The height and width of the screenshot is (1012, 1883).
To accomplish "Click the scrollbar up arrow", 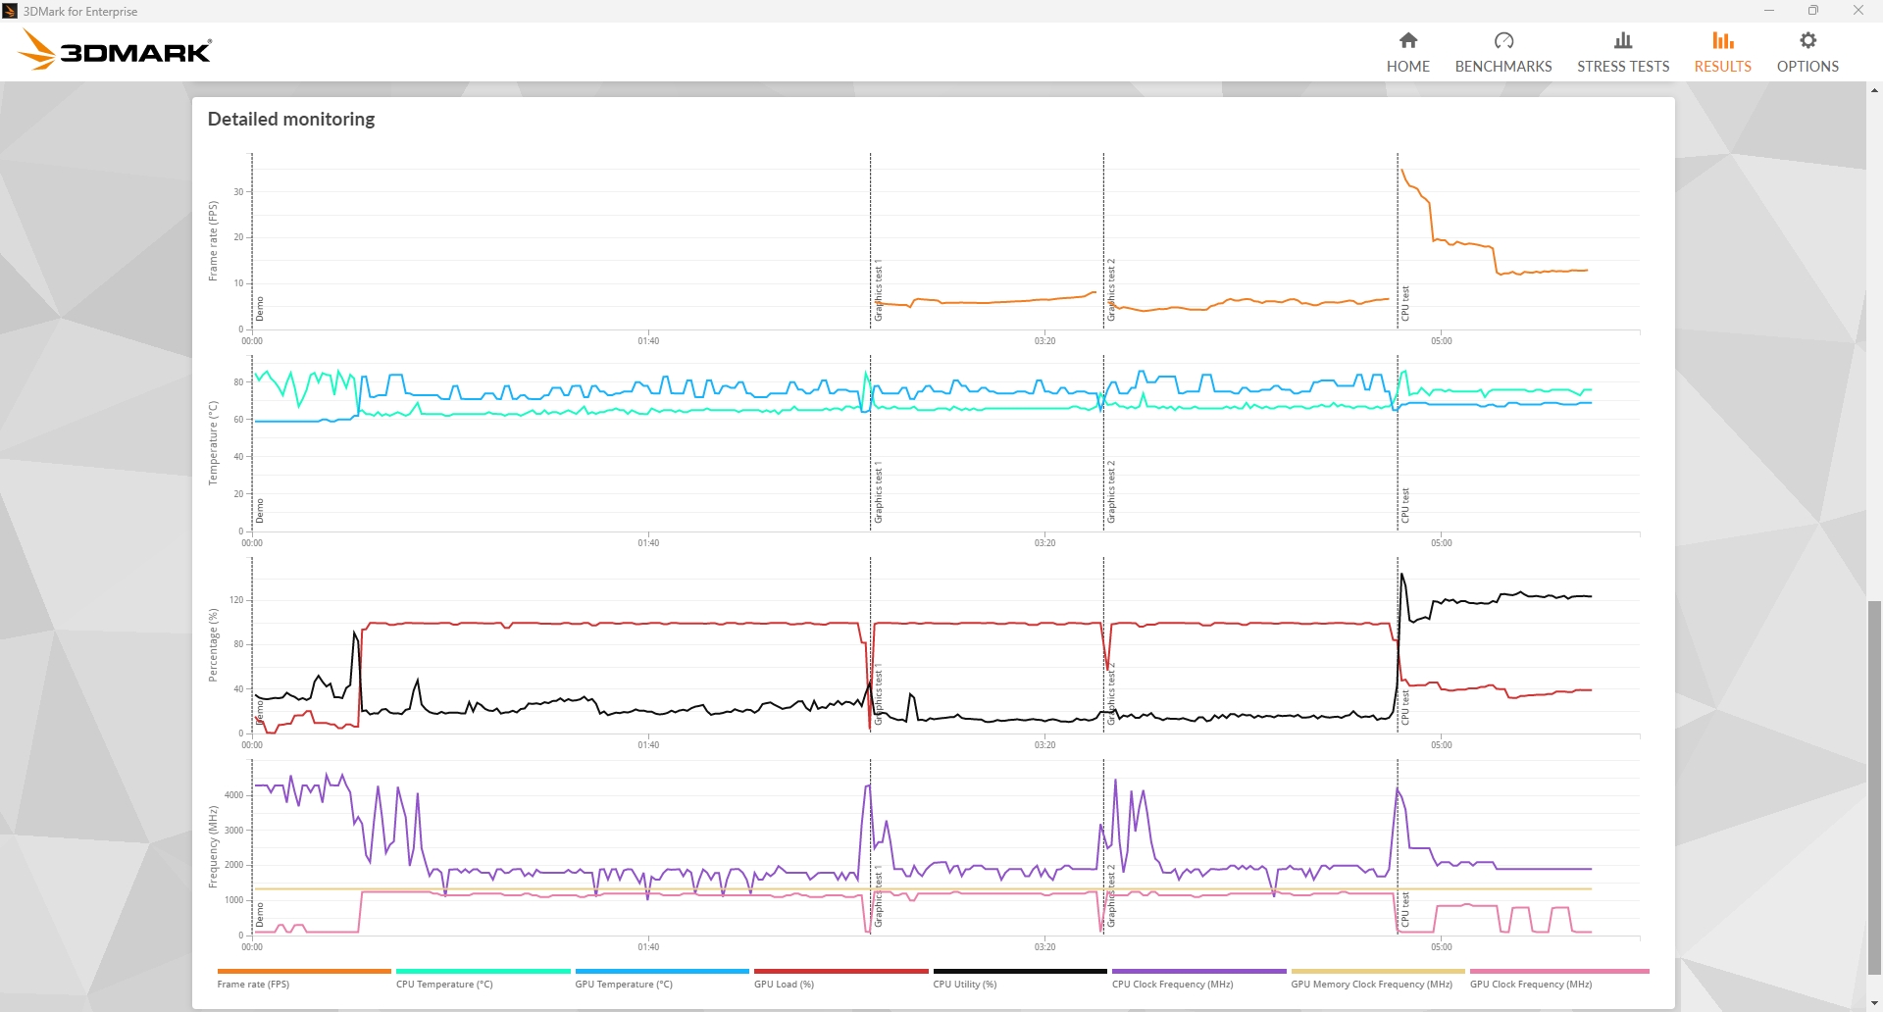I will click(x=1874, y=90).
